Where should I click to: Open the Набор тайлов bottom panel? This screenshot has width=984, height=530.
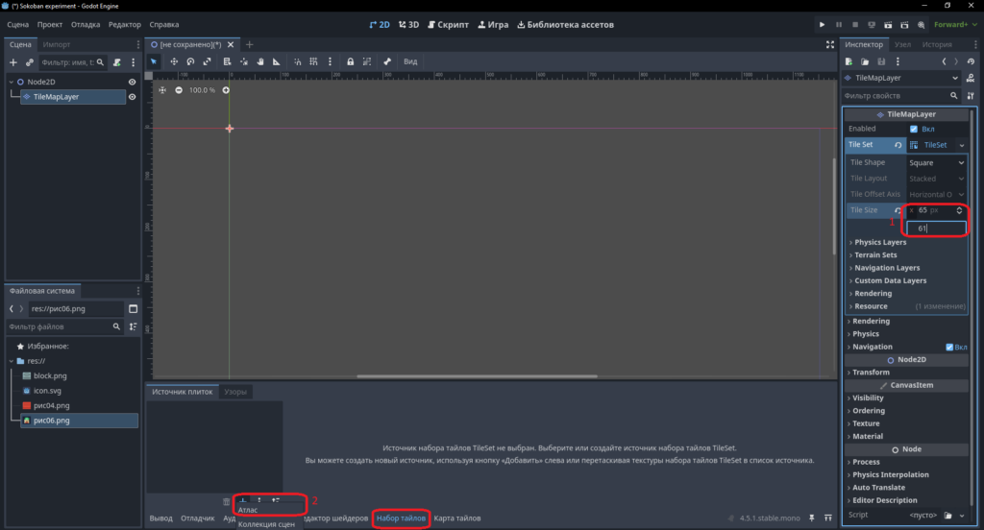(x=401, y=518)
